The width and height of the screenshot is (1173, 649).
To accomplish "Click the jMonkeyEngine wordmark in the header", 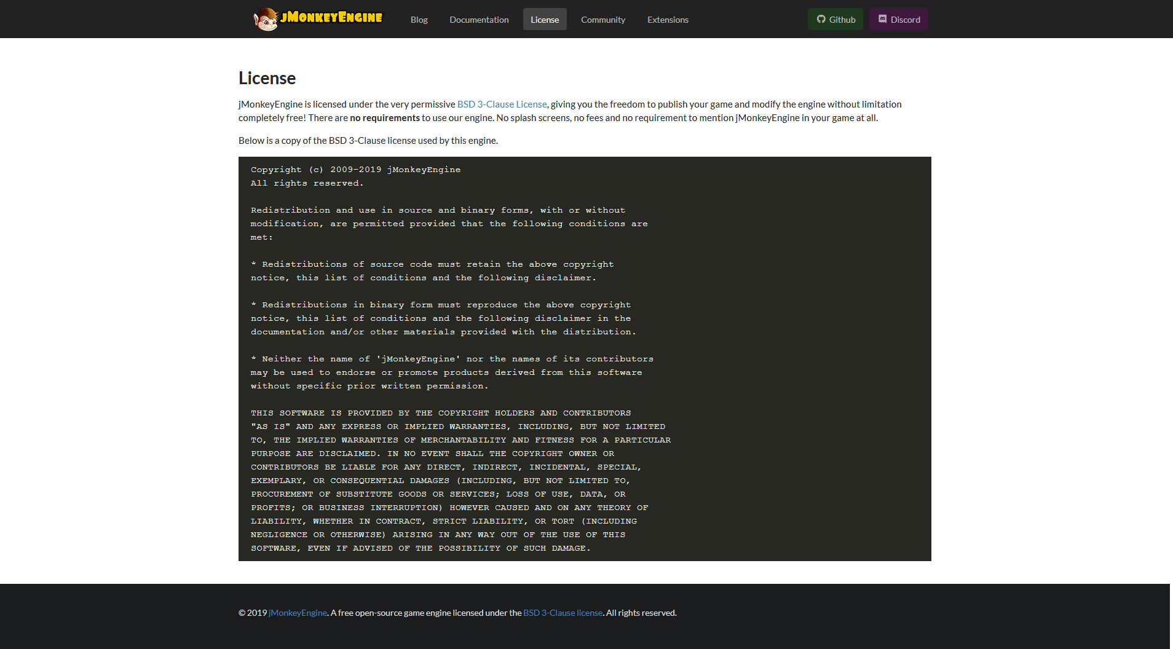I will (x=331, y=17).
